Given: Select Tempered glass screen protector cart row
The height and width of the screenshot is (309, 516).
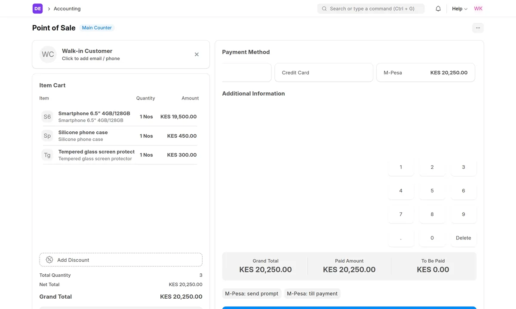Looking at the screenshot, I should [x=120, y=155].
